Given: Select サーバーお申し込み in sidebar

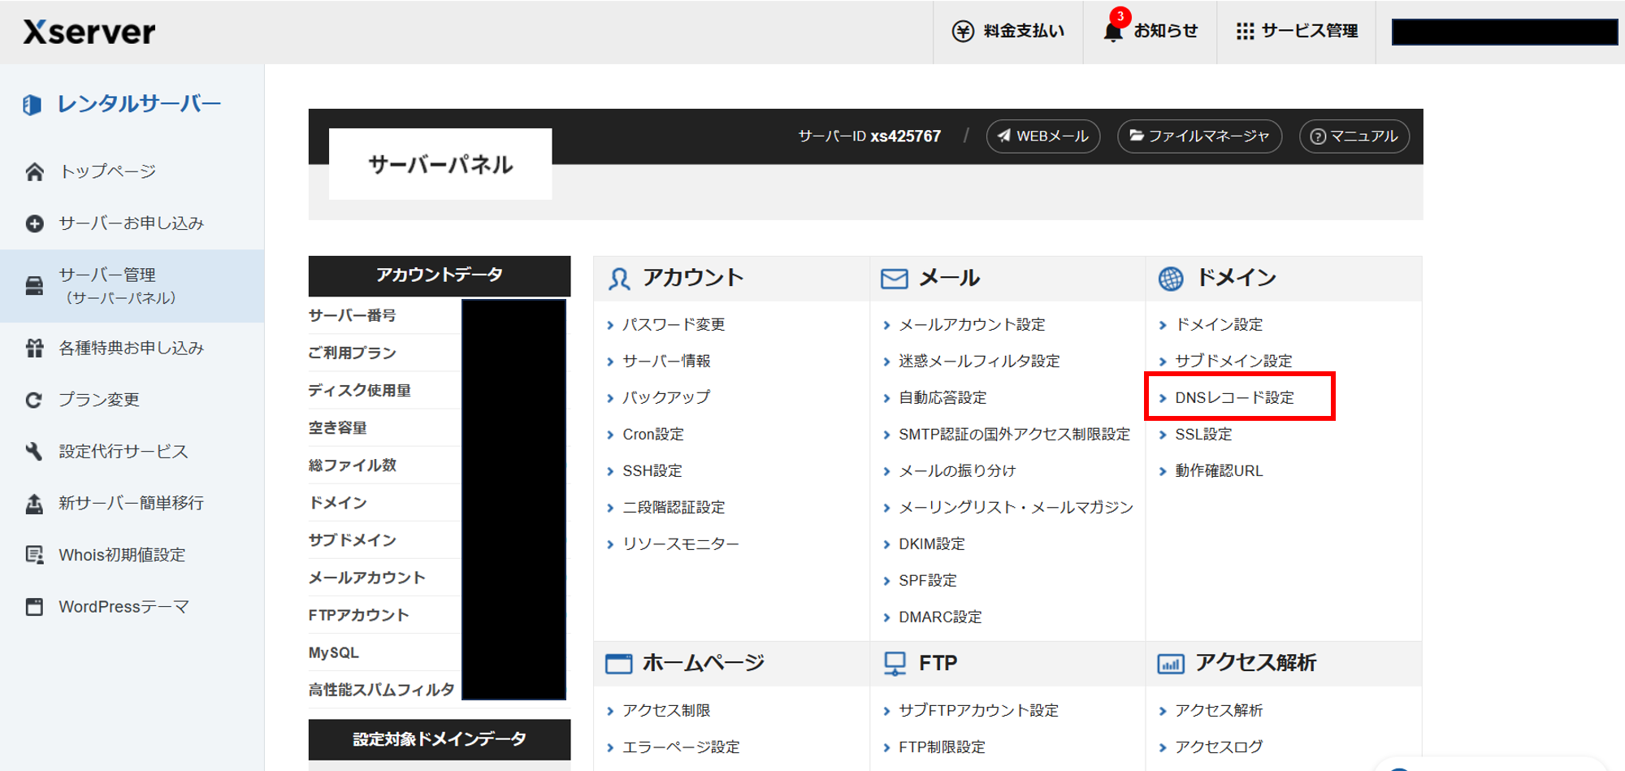Looking at the screenshot, I should [x=131, y=223].
